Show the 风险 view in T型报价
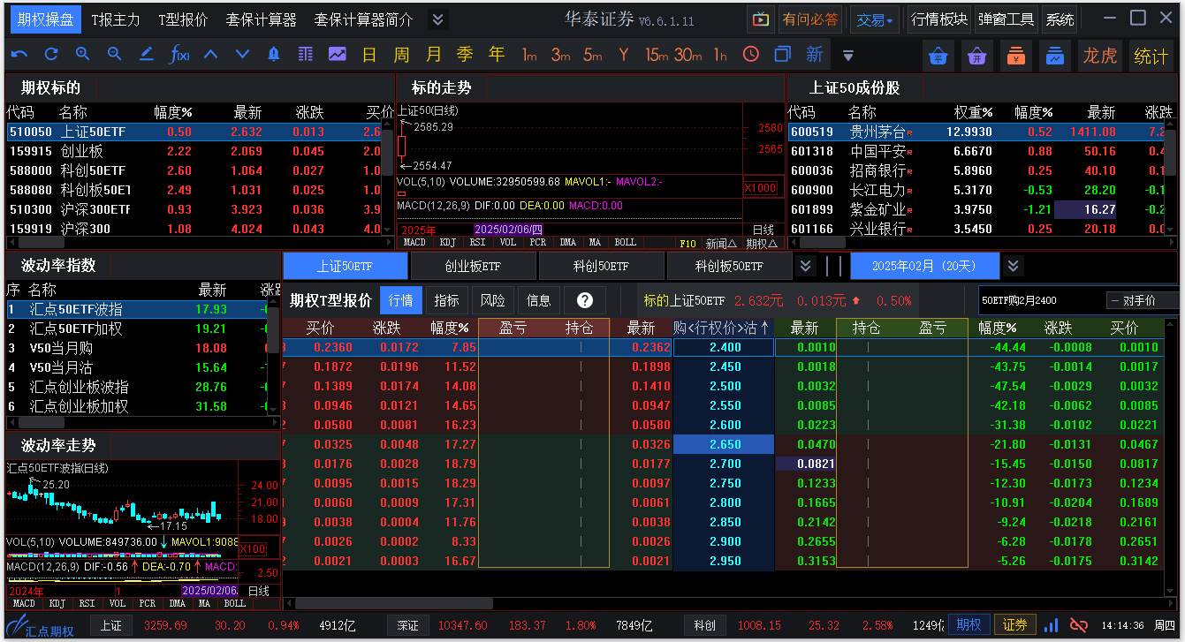 point(492,300)
